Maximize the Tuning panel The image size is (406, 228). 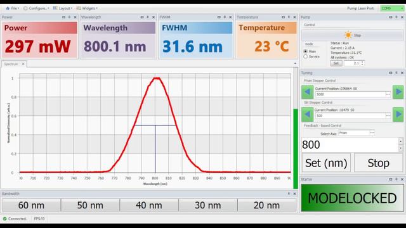[x=391, y=73]
